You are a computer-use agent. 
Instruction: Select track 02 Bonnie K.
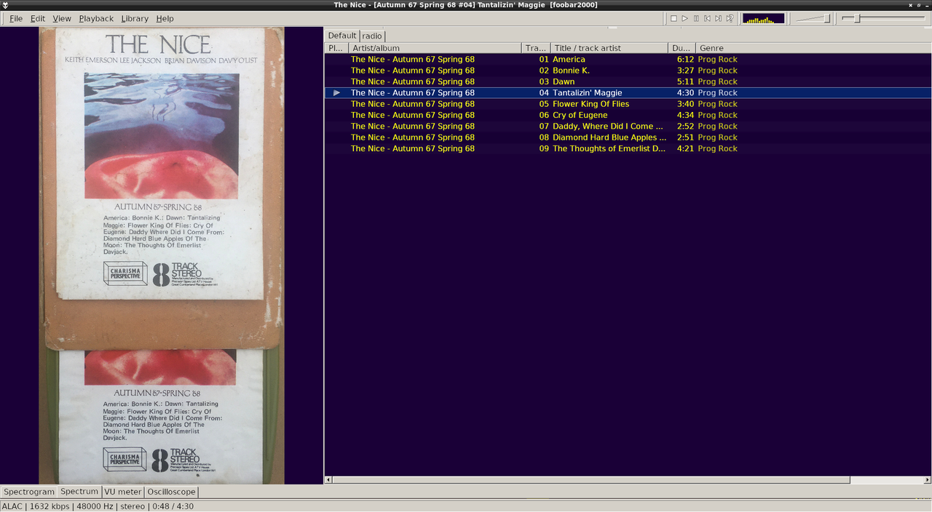tap(628, 71)
